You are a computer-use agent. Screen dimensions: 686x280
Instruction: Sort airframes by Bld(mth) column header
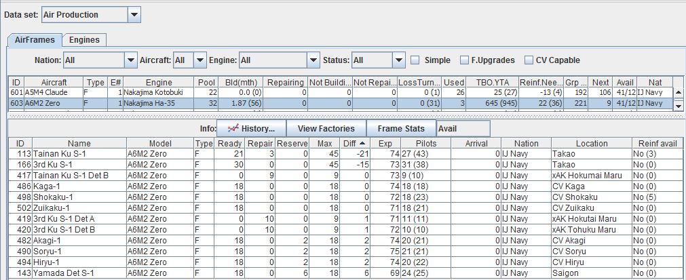[241, 82]
